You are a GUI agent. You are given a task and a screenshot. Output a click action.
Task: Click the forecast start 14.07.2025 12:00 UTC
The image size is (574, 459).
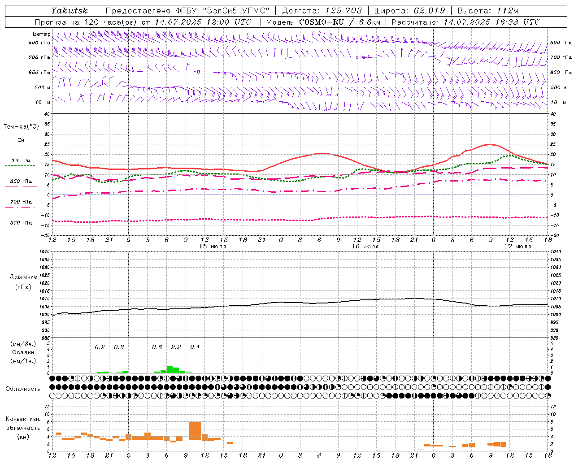click(203, 22)
